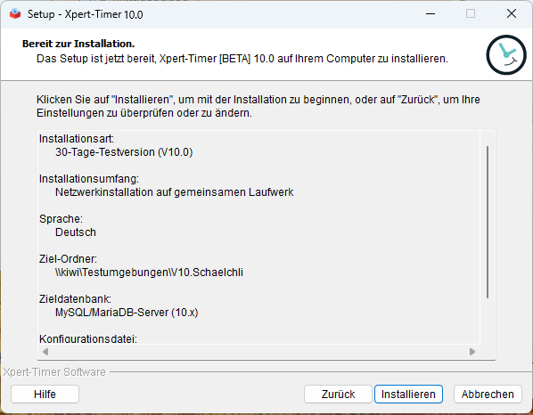Close the Setup - Xpert-Timer window
533x415 pixels.
[512, 14]
